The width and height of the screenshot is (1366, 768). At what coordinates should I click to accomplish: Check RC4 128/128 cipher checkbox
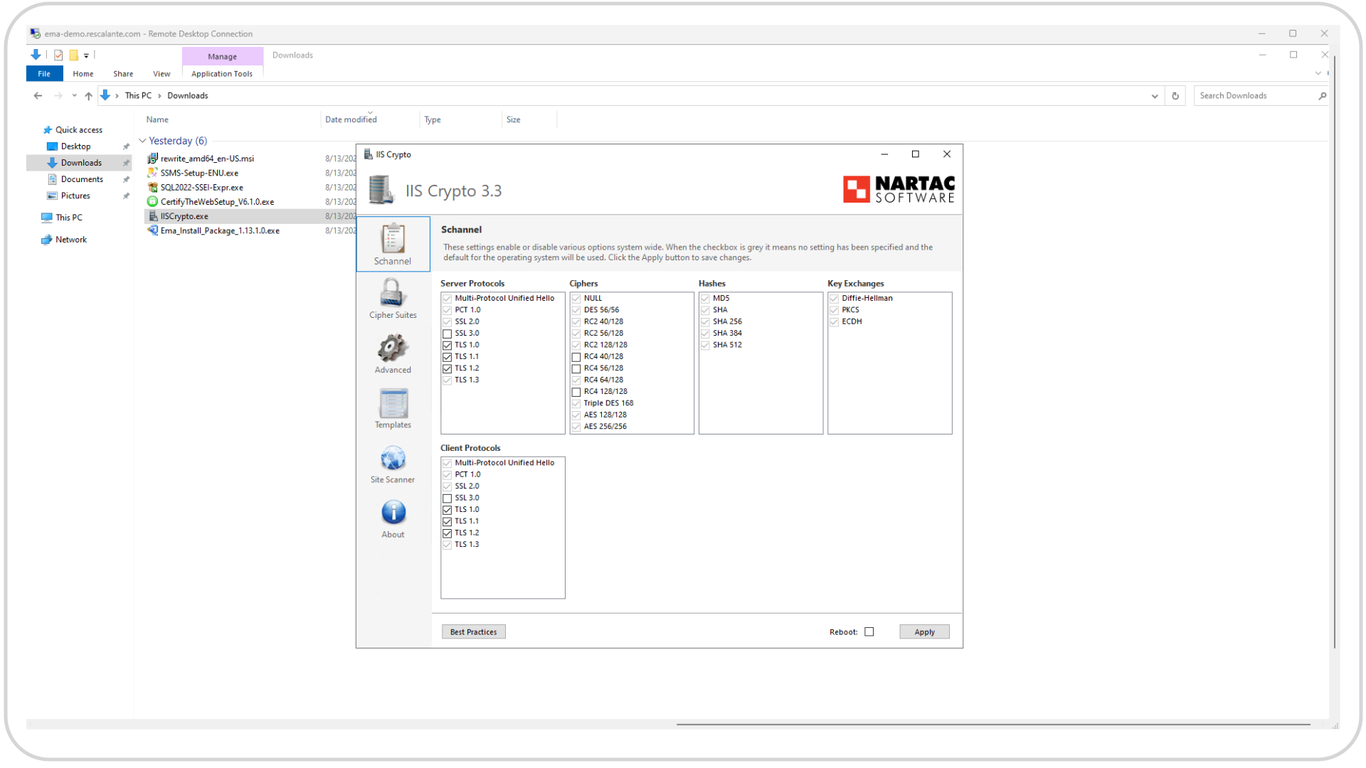click(576, 392)
